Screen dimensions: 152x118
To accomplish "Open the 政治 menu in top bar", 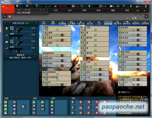I will [99, 10].
